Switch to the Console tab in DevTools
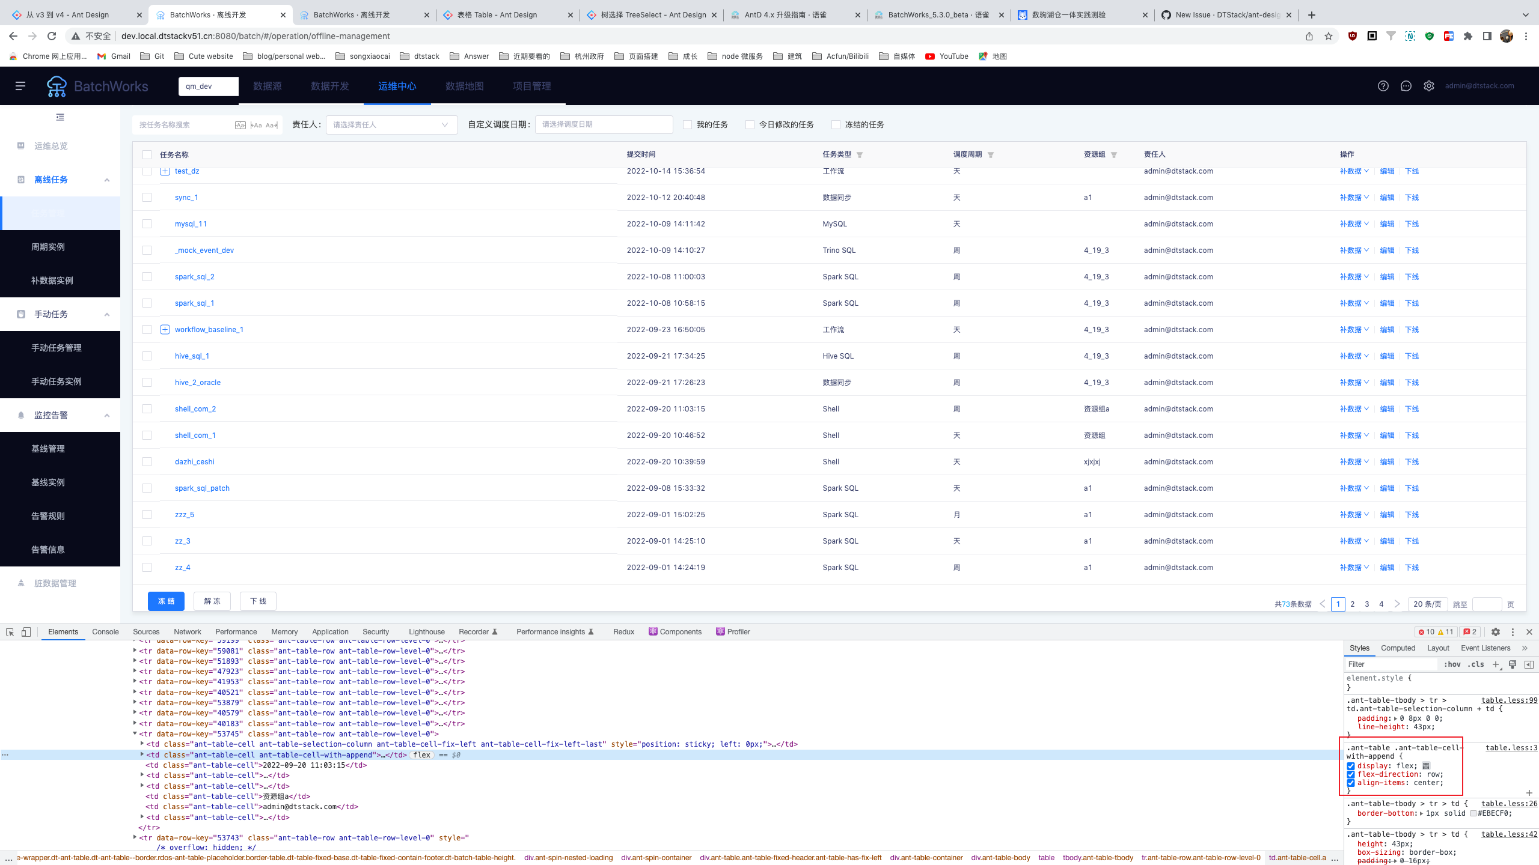1539x865 pixels. (x=105, y=631)
